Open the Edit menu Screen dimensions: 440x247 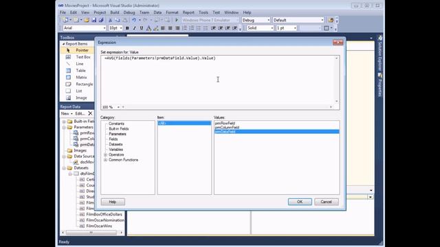tap(74, 12)
